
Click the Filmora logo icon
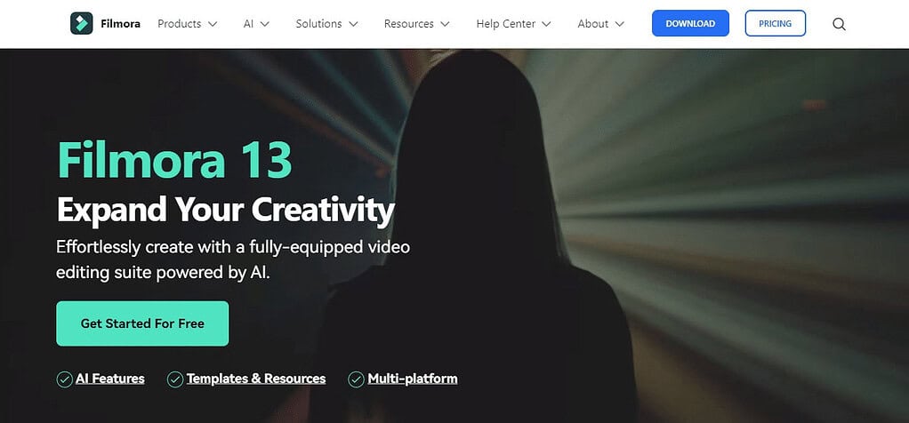click(x=82, y=24)
